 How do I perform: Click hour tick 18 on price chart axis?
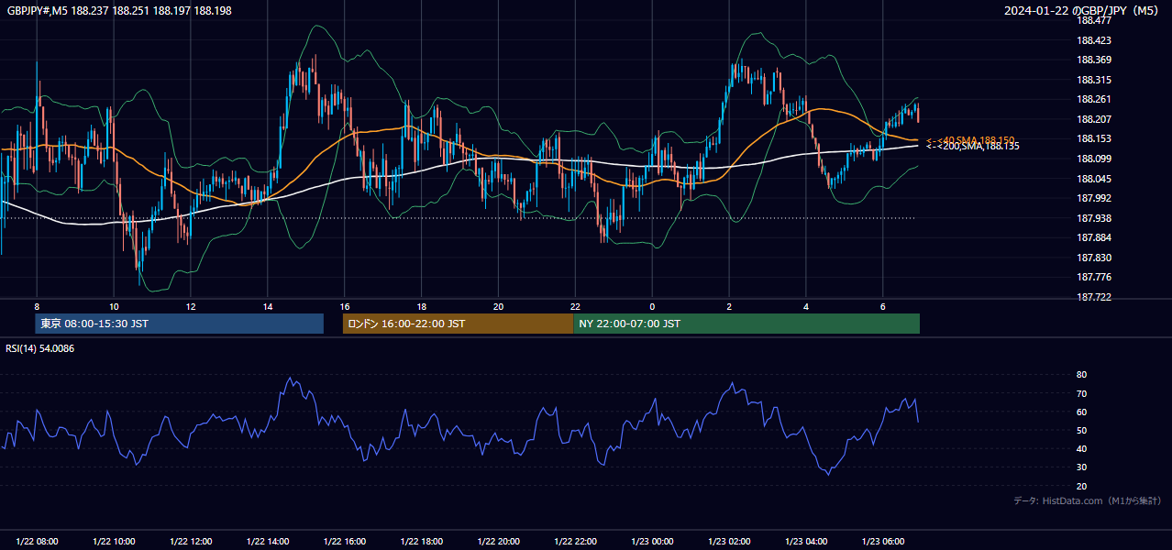[x=422, y=306]
